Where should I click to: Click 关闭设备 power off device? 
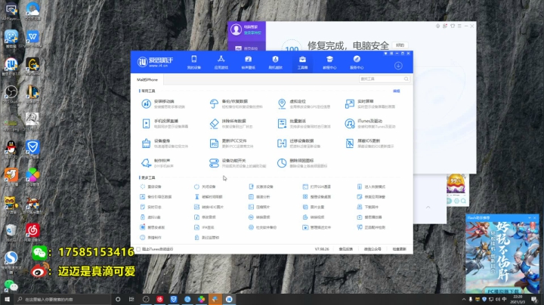(x=205, y=186)
